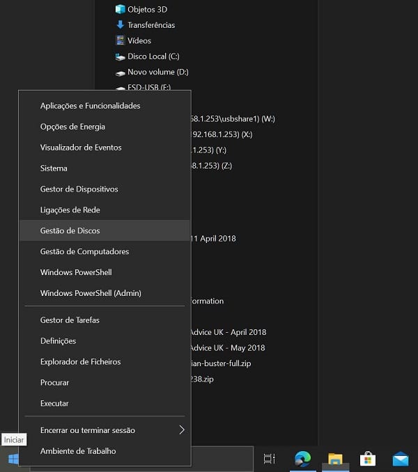Click the Windows Start button
This screenshot has width=418, height=472.
coord(12,459)
